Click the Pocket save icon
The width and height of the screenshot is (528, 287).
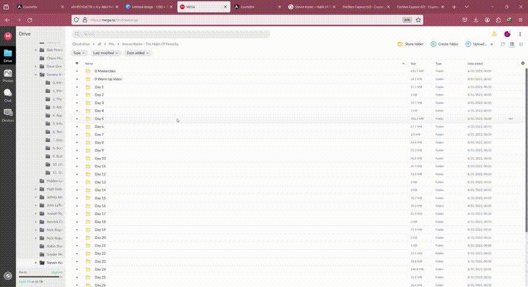click(465, 20)
